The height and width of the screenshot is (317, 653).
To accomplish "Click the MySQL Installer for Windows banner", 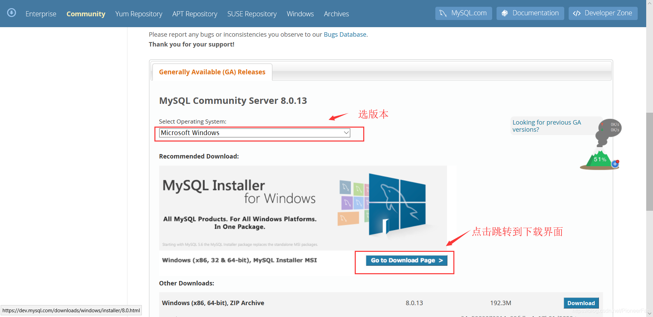I will coord(303,208).
